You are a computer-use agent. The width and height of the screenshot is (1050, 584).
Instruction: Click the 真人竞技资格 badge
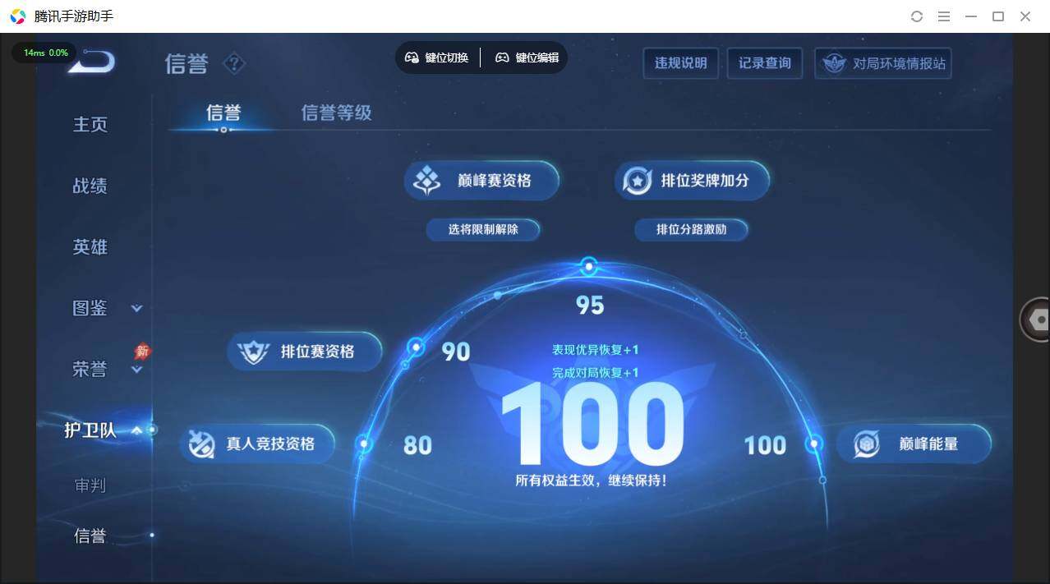(x=258, y=444)
